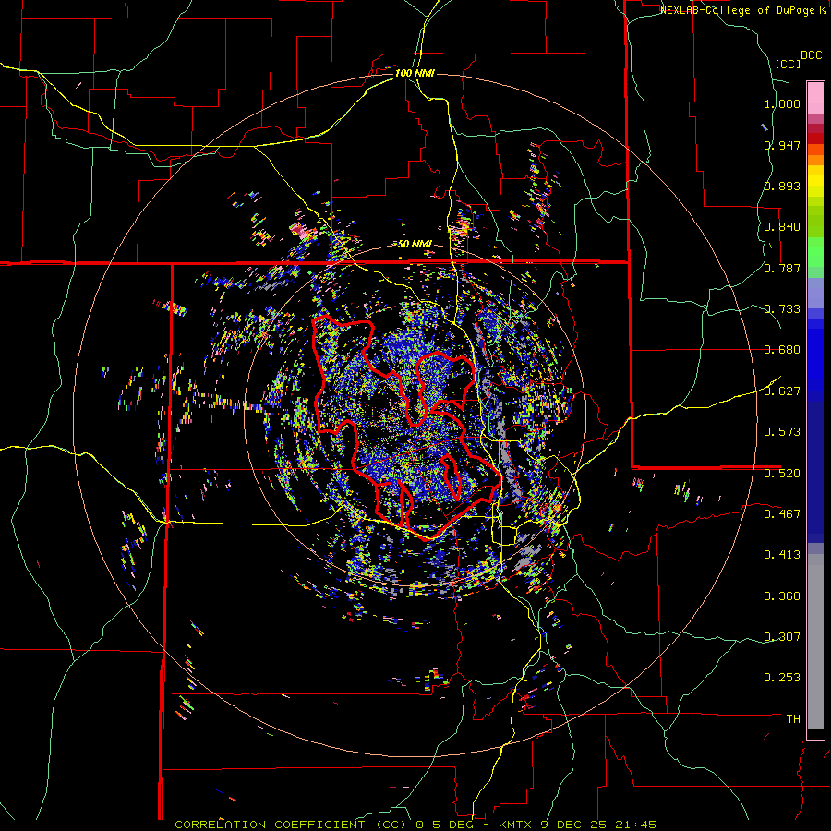Pick the bright green band of the color bar

(815, 252)
